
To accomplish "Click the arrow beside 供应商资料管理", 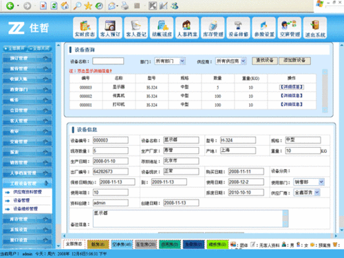I will point(8,192).
